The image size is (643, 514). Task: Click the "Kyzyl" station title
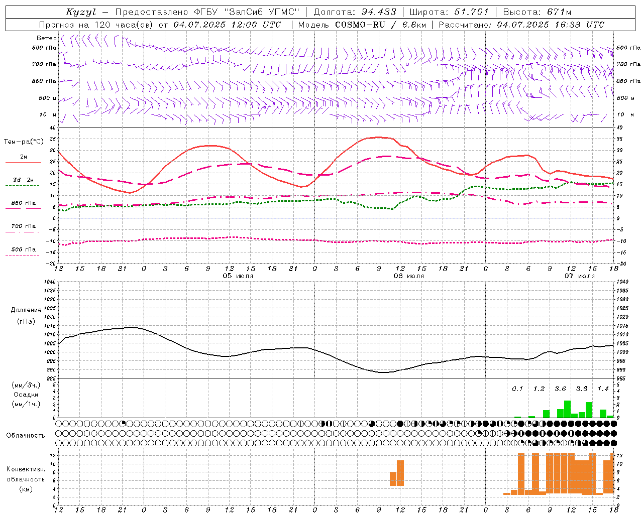[x=81, y=12]
